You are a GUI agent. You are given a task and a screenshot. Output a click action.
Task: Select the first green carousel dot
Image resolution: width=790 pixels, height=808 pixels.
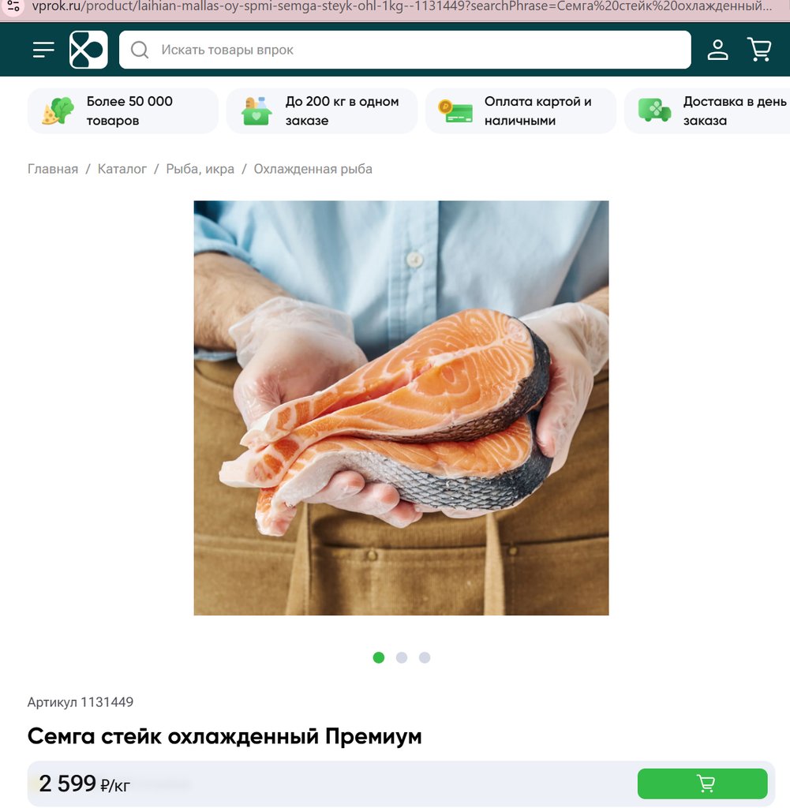379,657
